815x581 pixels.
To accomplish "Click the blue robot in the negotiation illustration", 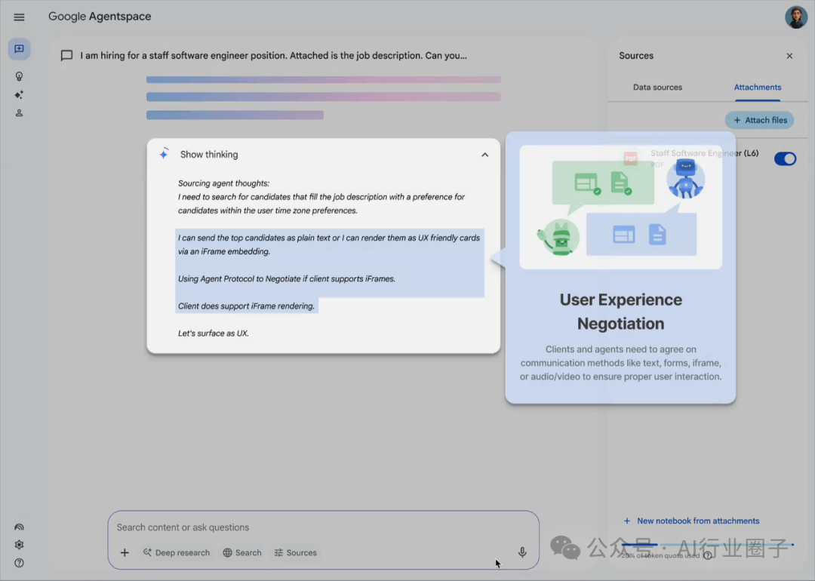I will click(x=685, y=179).
